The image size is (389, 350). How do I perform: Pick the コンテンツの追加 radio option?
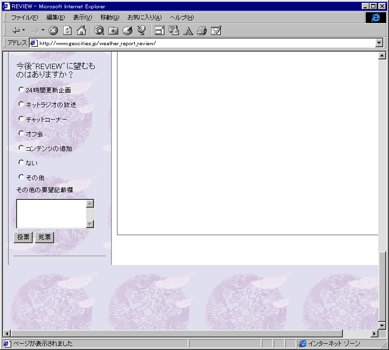pos(21,148)
